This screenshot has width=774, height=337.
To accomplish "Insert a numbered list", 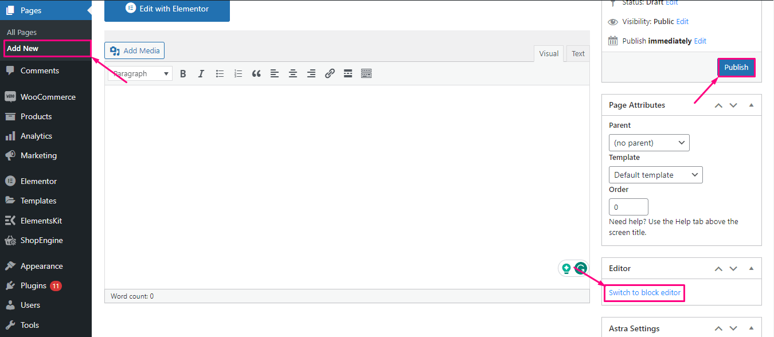I will coord(238,73).
